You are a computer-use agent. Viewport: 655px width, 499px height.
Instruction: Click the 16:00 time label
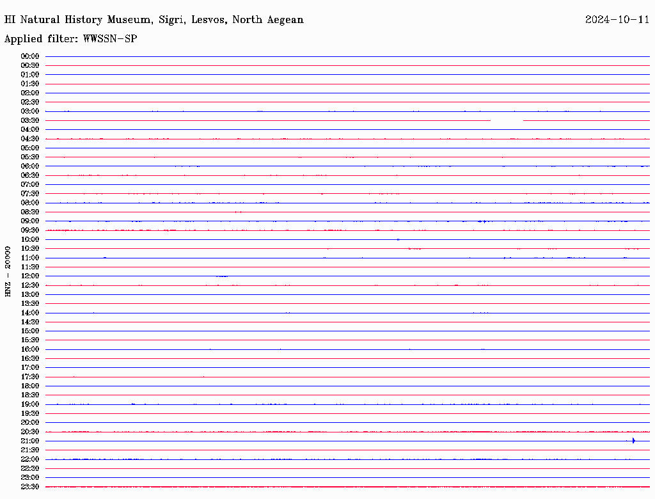coord(30,349)
